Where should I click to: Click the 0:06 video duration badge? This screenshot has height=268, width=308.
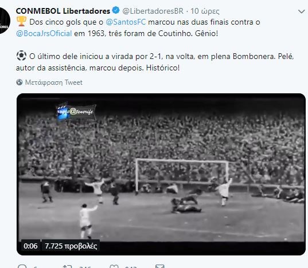pos(30,246)
